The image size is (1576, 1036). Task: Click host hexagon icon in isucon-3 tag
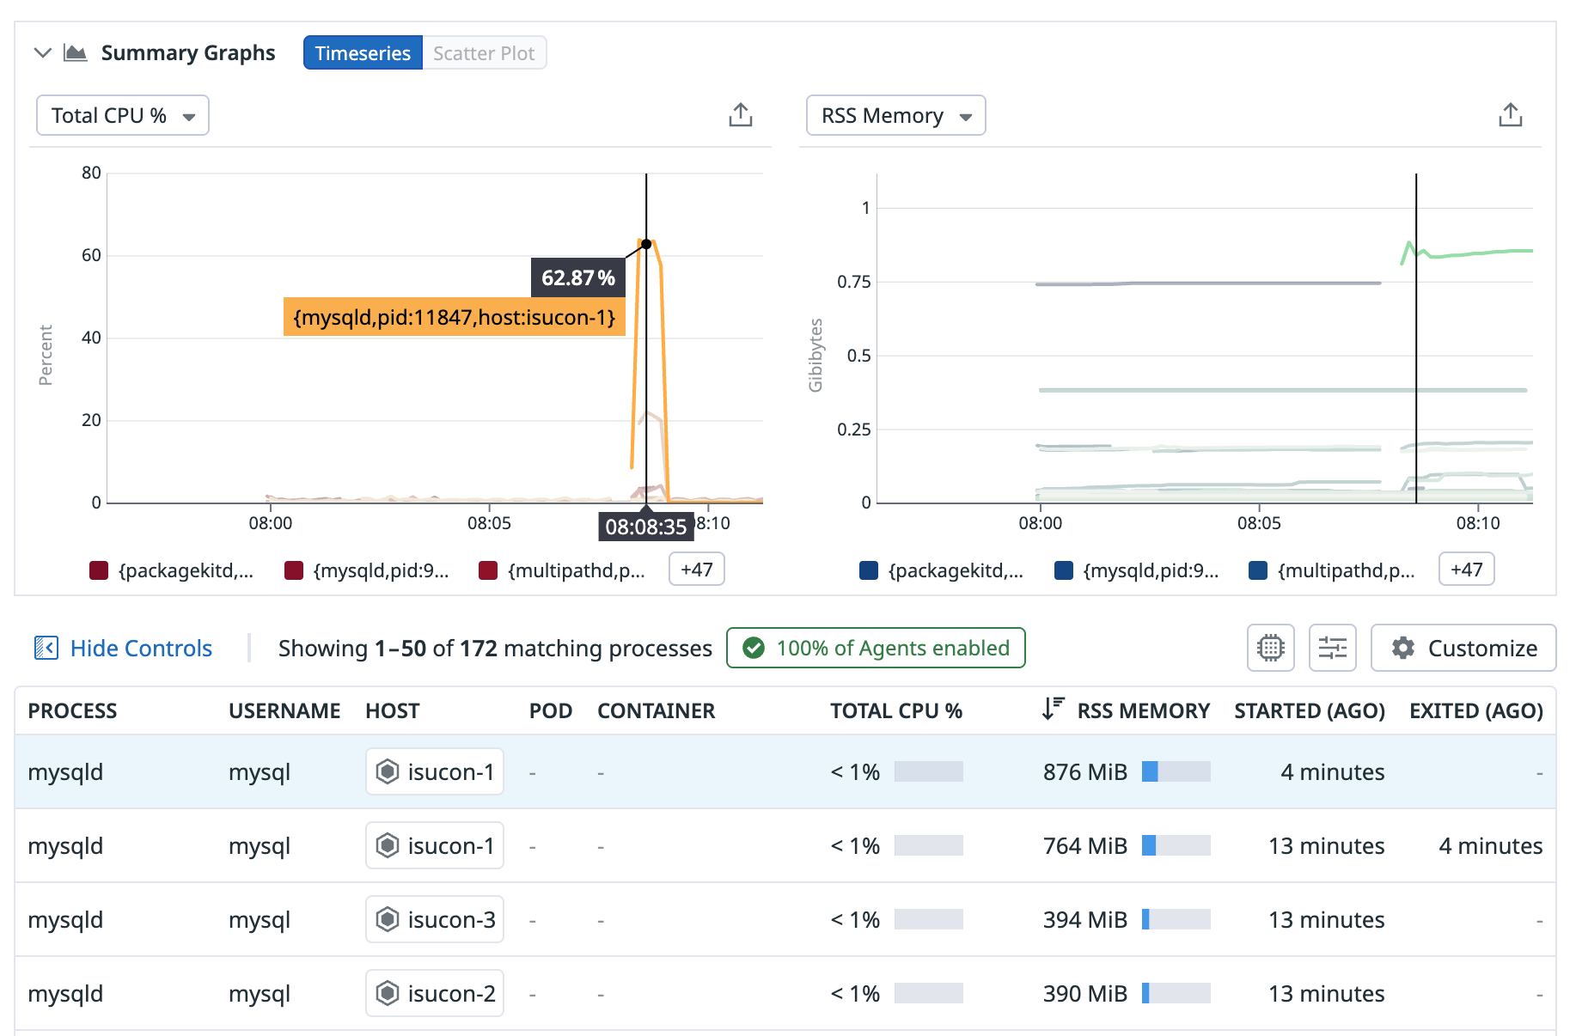coord(388,919)
